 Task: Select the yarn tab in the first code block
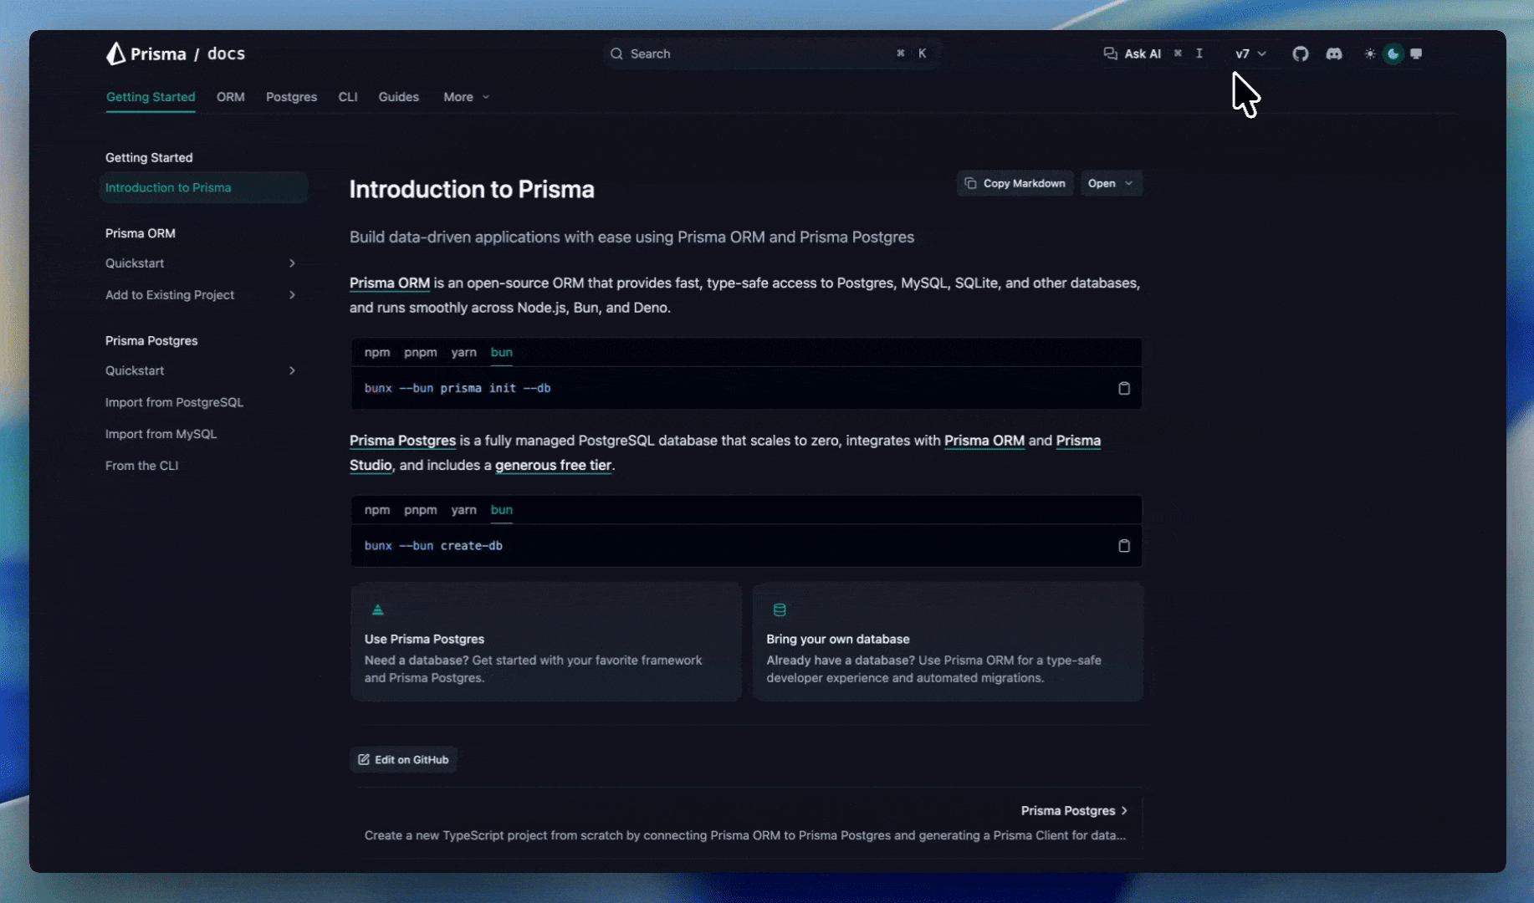tap(463, 352)
